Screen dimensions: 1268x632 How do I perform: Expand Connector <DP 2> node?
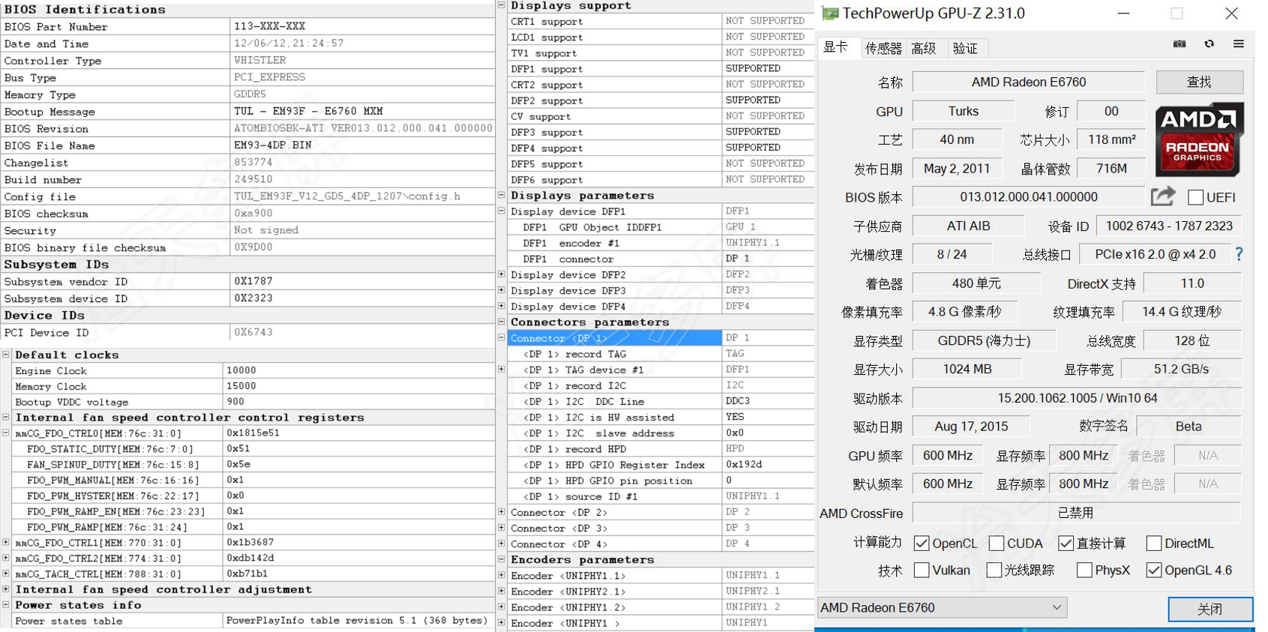502,512
